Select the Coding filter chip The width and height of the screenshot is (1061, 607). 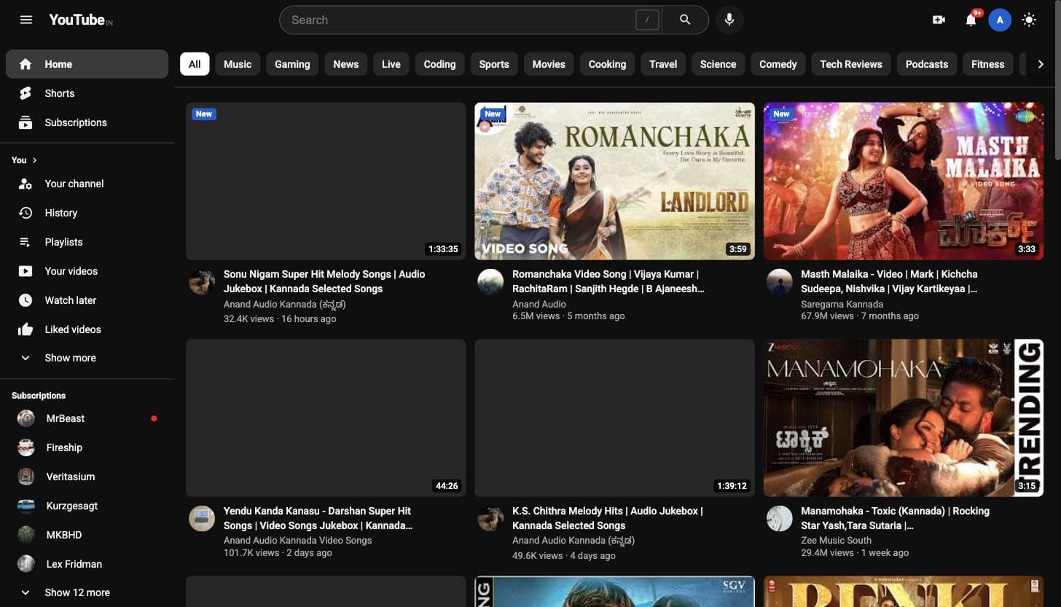pyautogui.click(x=439, y=64)
